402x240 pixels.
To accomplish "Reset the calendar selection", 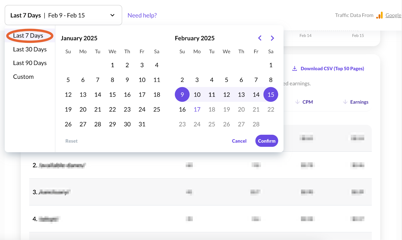I will click(71, 141).
